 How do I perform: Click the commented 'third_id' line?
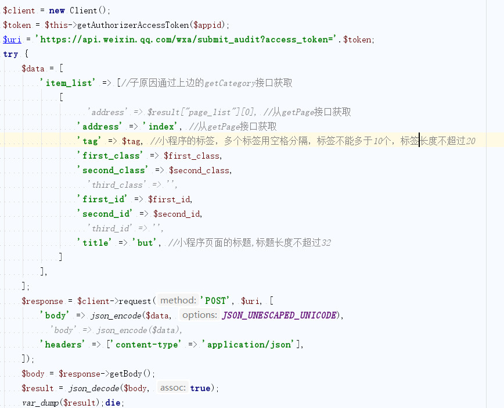125,228
